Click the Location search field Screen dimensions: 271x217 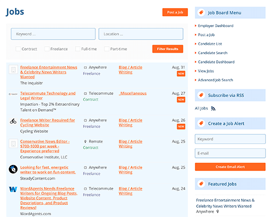[141, 34]
